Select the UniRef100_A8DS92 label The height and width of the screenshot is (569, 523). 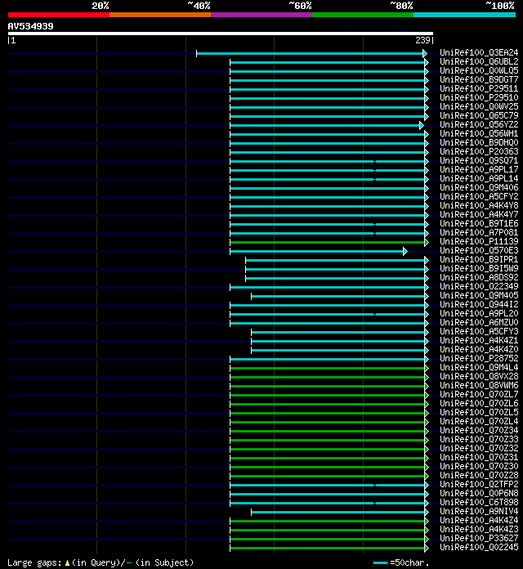pyautogui.click(x=479, y=277)
